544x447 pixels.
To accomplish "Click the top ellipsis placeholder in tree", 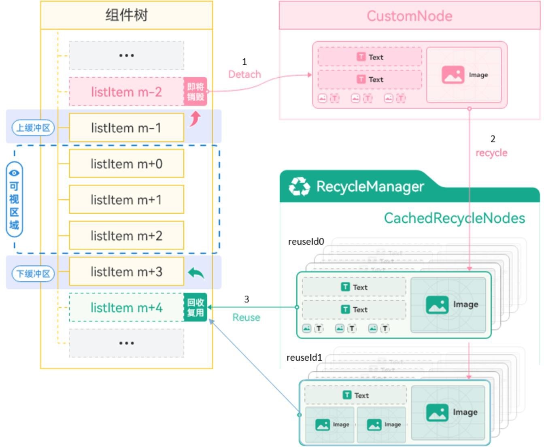I will [x=126, y=55].
